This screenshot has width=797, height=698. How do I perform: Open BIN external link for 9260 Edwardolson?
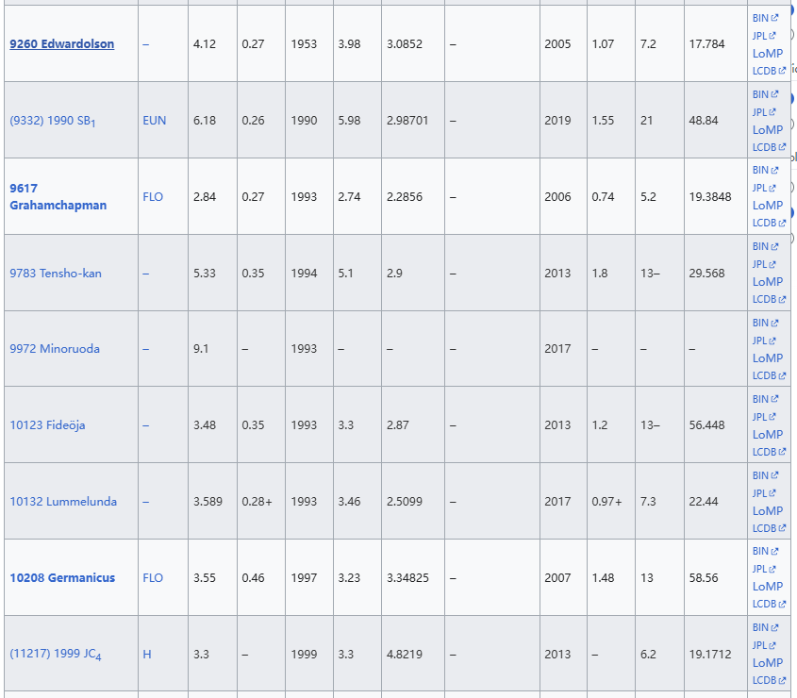coord(760,18)
